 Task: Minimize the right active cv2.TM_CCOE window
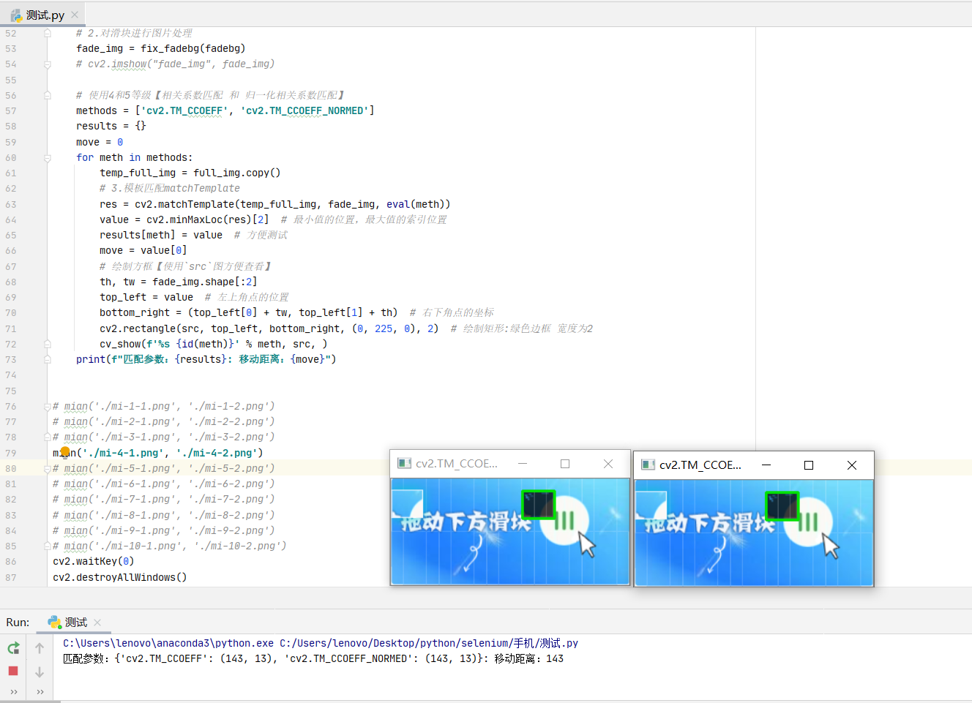coord(766,465)
